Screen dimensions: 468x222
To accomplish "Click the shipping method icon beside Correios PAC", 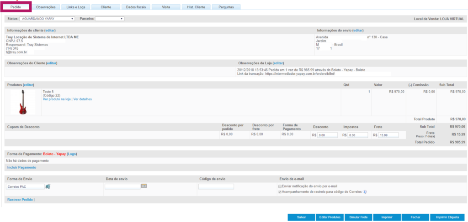I will (x=48, y=186).
